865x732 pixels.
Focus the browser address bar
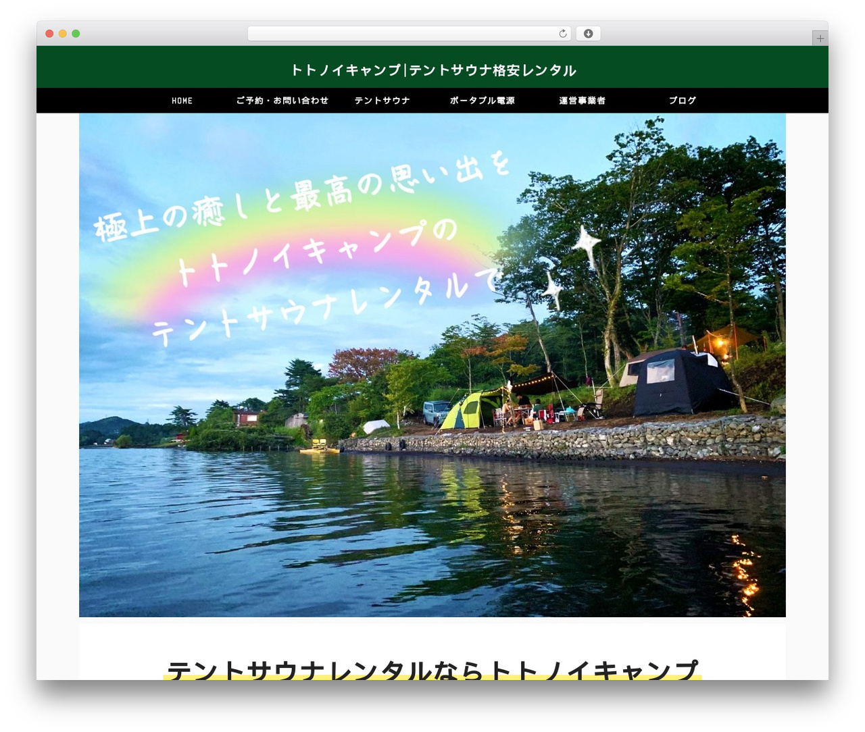click(410, 34)
